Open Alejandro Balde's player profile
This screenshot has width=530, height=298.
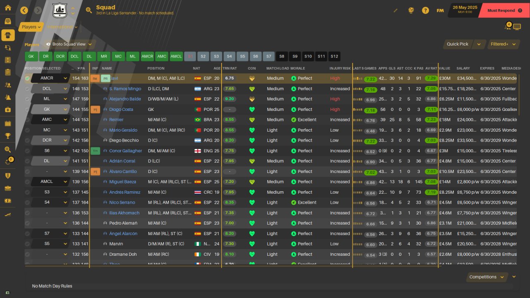(x=125, y=99)
